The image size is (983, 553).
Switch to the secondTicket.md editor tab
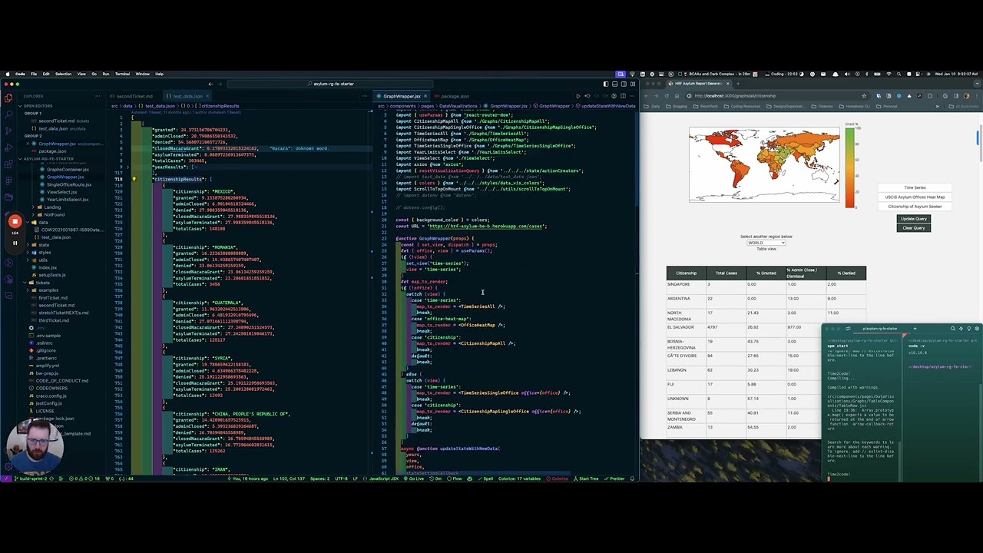tap(134, 96)
